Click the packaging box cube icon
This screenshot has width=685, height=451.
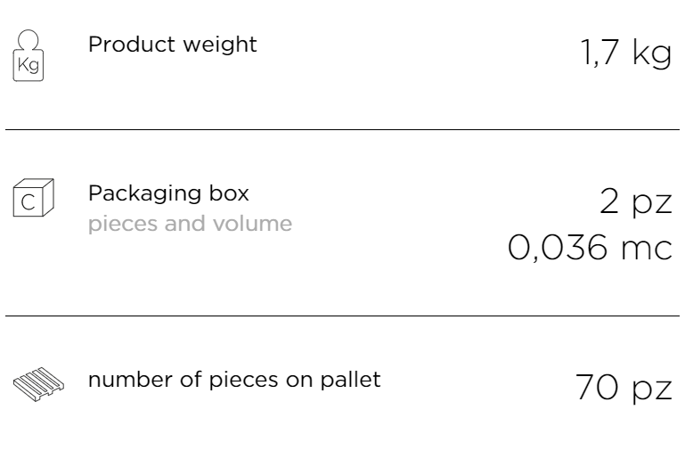tap(34, 198)
